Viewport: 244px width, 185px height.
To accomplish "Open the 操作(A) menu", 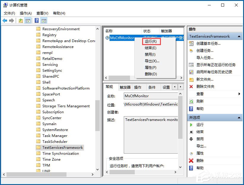I will coord(25,13).
